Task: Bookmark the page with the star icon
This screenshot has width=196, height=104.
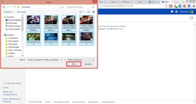Action: click(166, 6)
